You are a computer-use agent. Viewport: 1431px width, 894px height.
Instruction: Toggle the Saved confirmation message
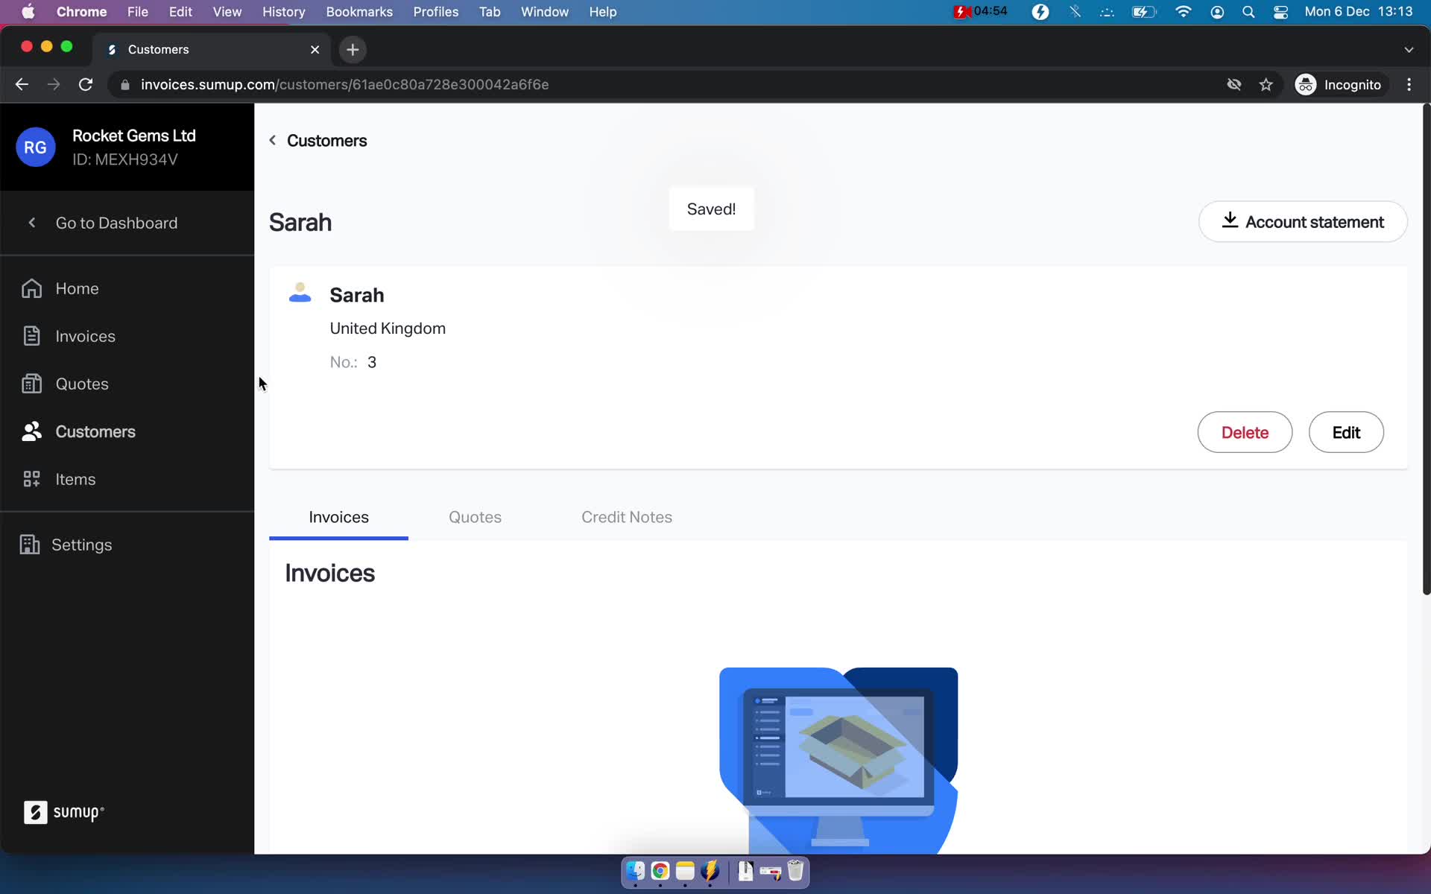click(711, 209)
